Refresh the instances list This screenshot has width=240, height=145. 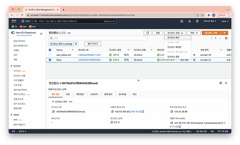[148, 33]
